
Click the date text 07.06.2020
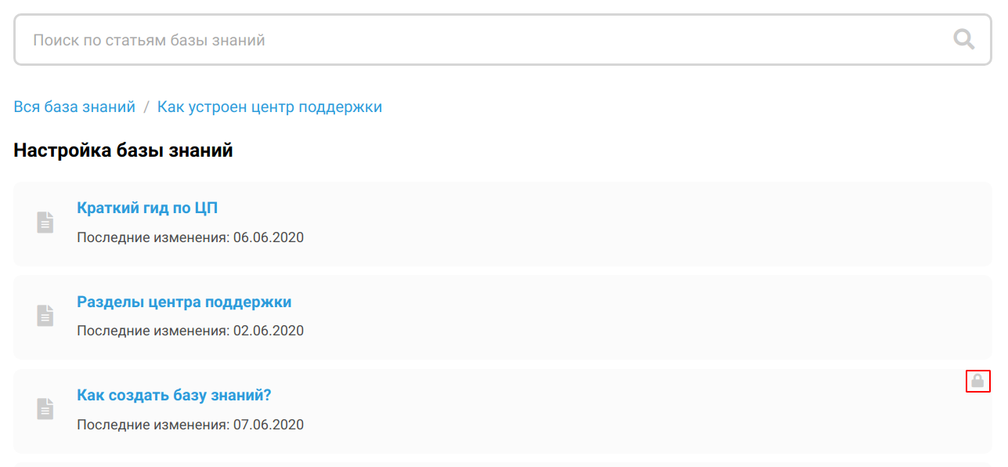(x=269, y=425)
